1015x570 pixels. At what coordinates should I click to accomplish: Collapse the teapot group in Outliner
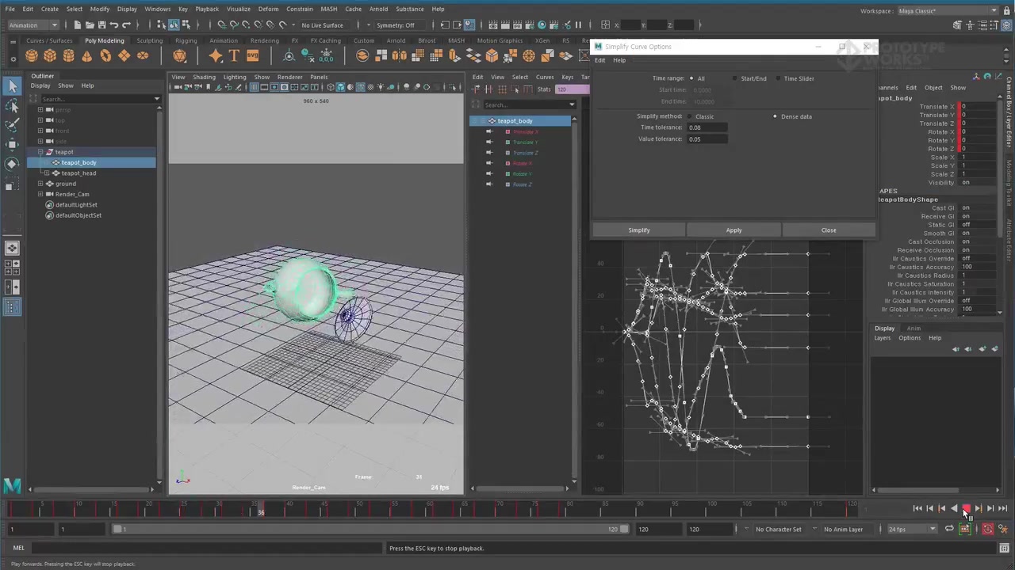click(40, 152)
